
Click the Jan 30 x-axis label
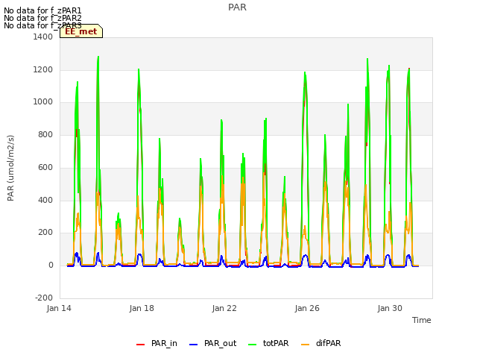click(x=390, y=308)
